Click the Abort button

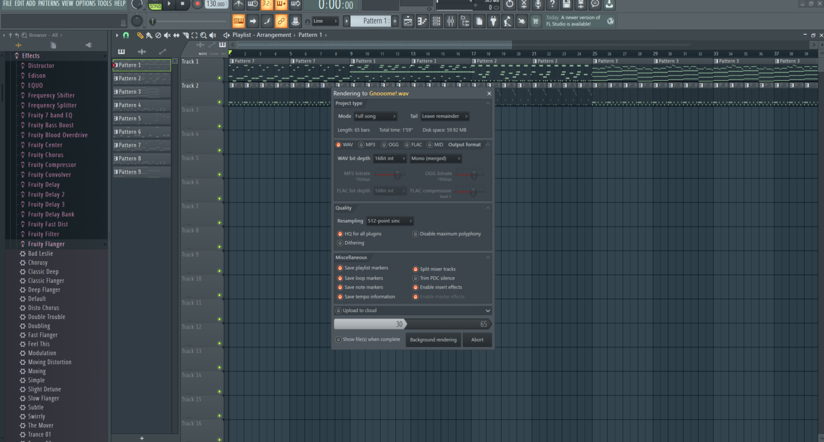click(477, 340)
